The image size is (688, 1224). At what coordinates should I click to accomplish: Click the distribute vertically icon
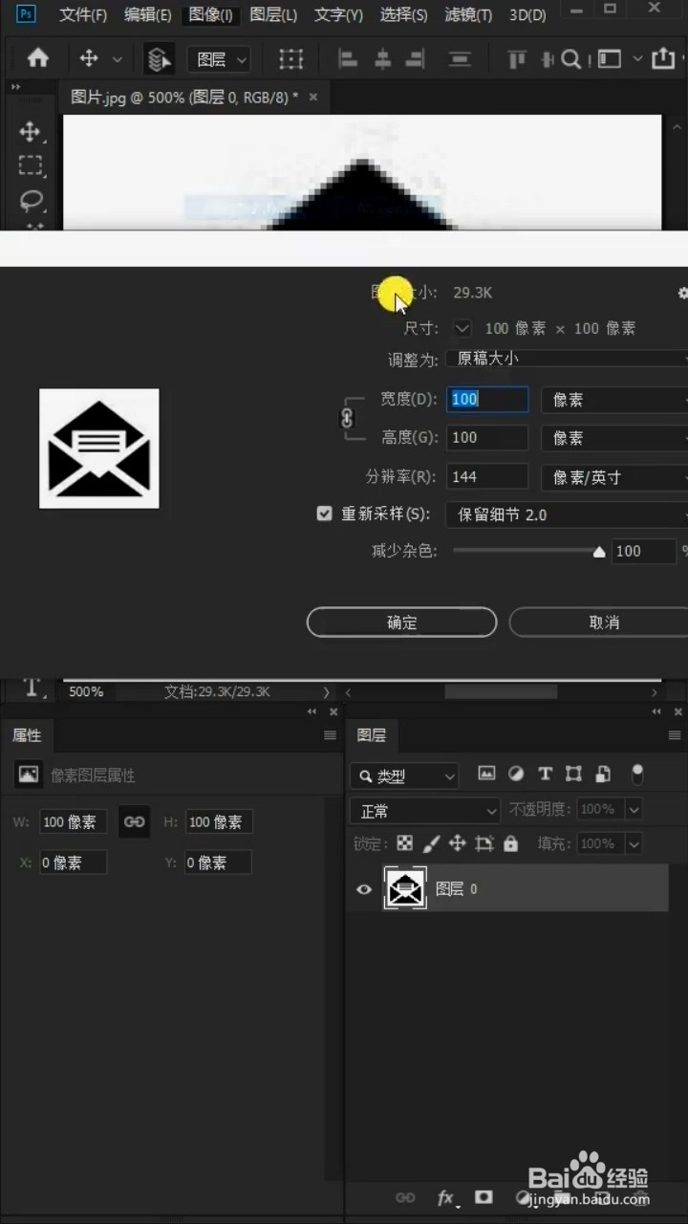(x=460, y=59)
